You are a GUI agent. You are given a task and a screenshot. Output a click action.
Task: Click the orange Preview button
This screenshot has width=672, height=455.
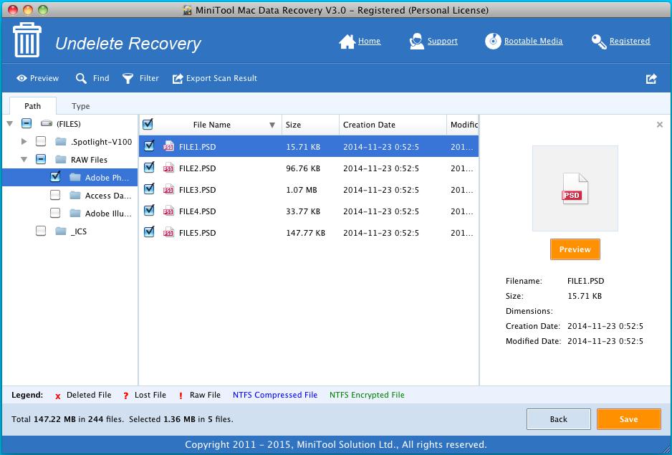pyautogui.click(x=575, y=249)
